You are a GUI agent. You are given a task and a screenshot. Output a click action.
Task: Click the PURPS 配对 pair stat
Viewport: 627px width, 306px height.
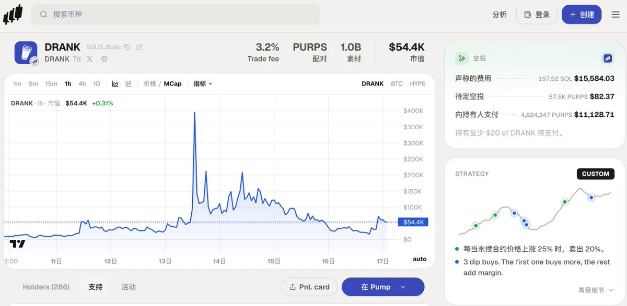[x=310, y=52]
